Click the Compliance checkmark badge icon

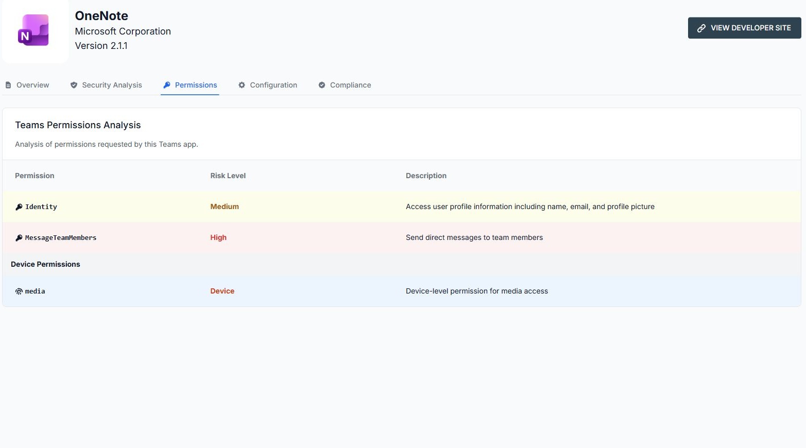coord(321,85)
